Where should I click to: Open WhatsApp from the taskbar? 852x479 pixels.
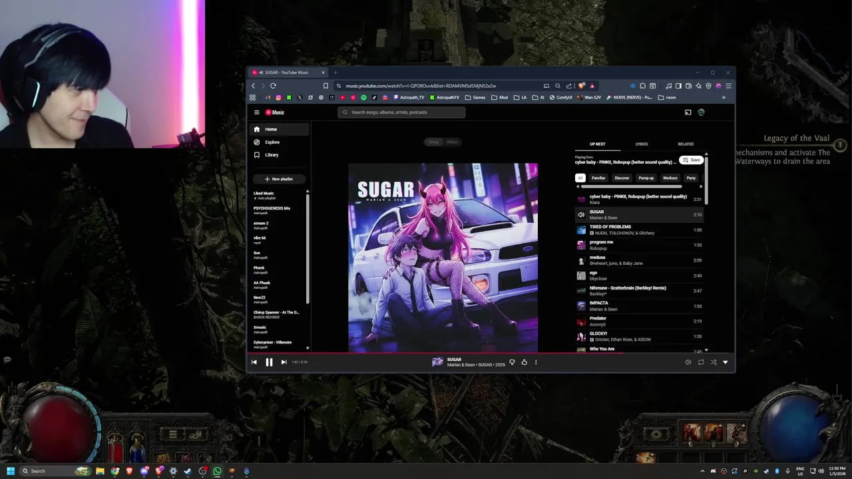point(217,471)
